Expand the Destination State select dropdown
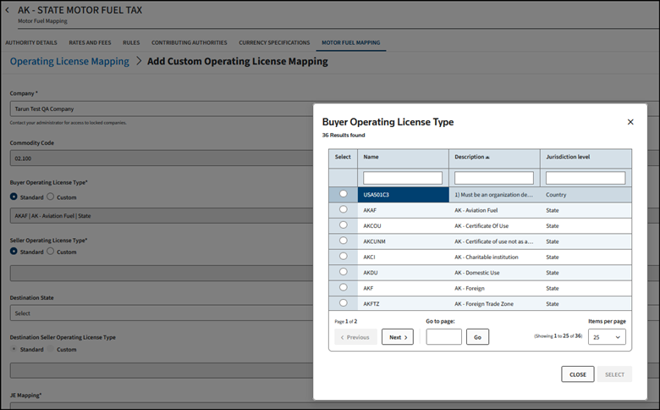The image size is (660, 410). tap(161, 313)
